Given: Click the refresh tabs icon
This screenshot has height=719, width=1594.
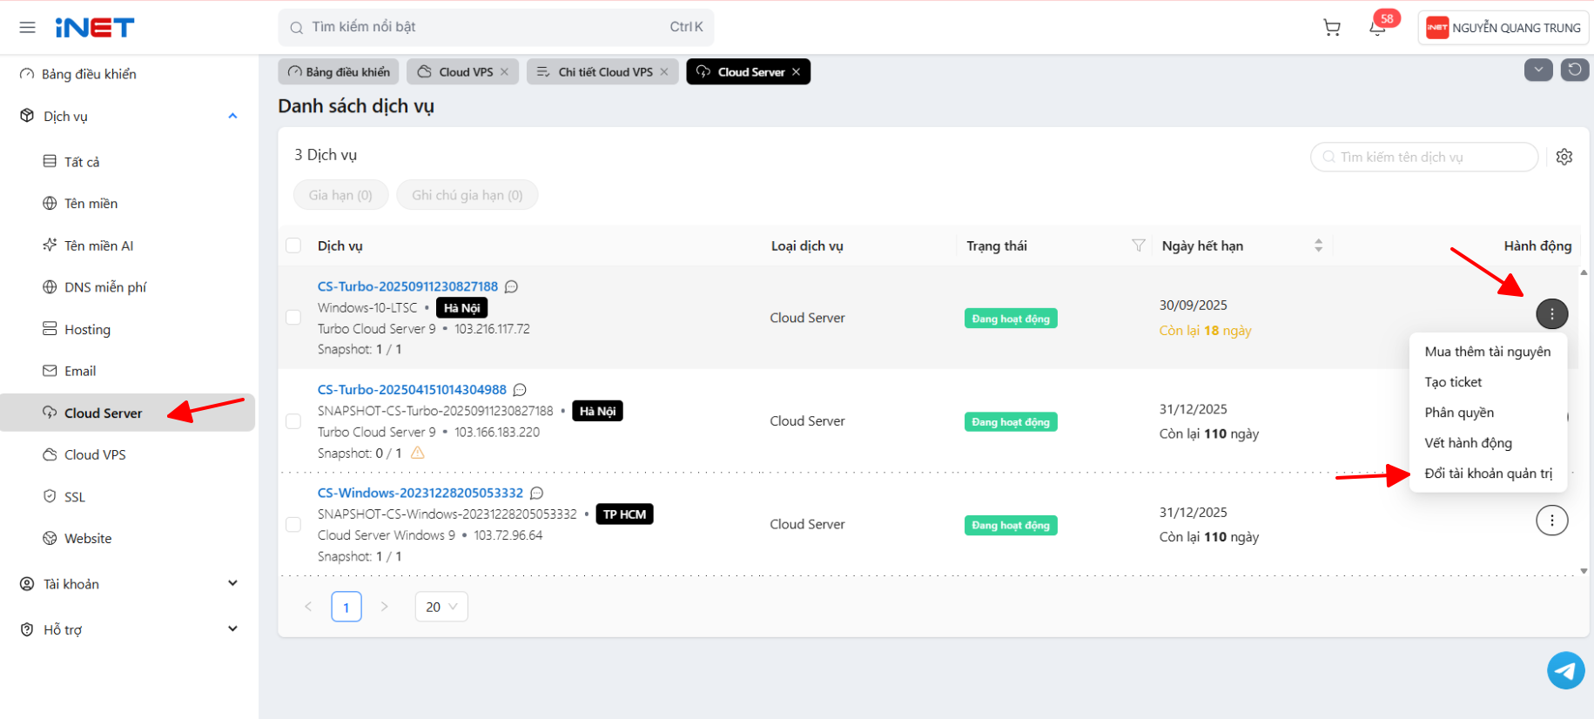Looking at the screenshot, I should (x=1575, y=70).
